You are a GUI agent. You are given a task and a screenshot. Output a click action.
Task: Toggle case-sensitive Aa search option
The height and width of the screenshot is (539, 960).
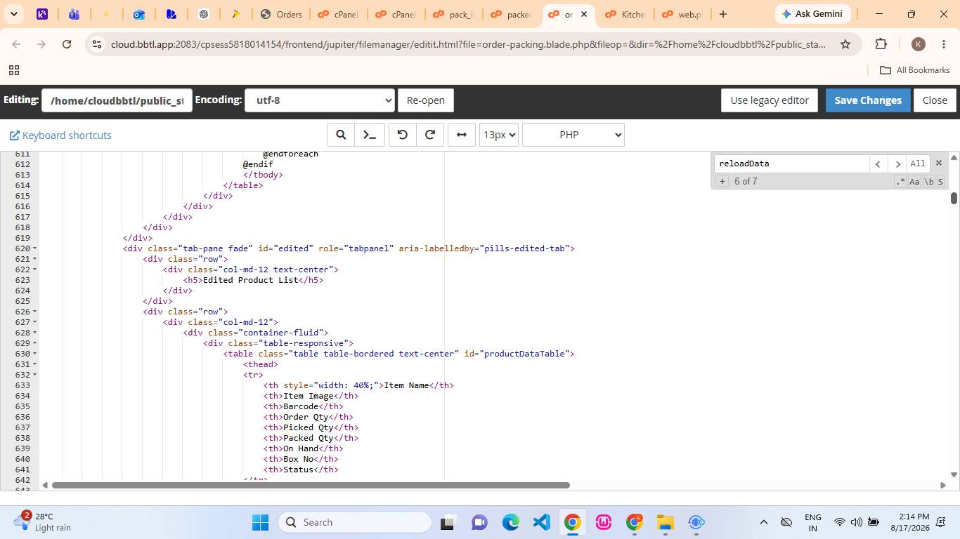[914, 182]
